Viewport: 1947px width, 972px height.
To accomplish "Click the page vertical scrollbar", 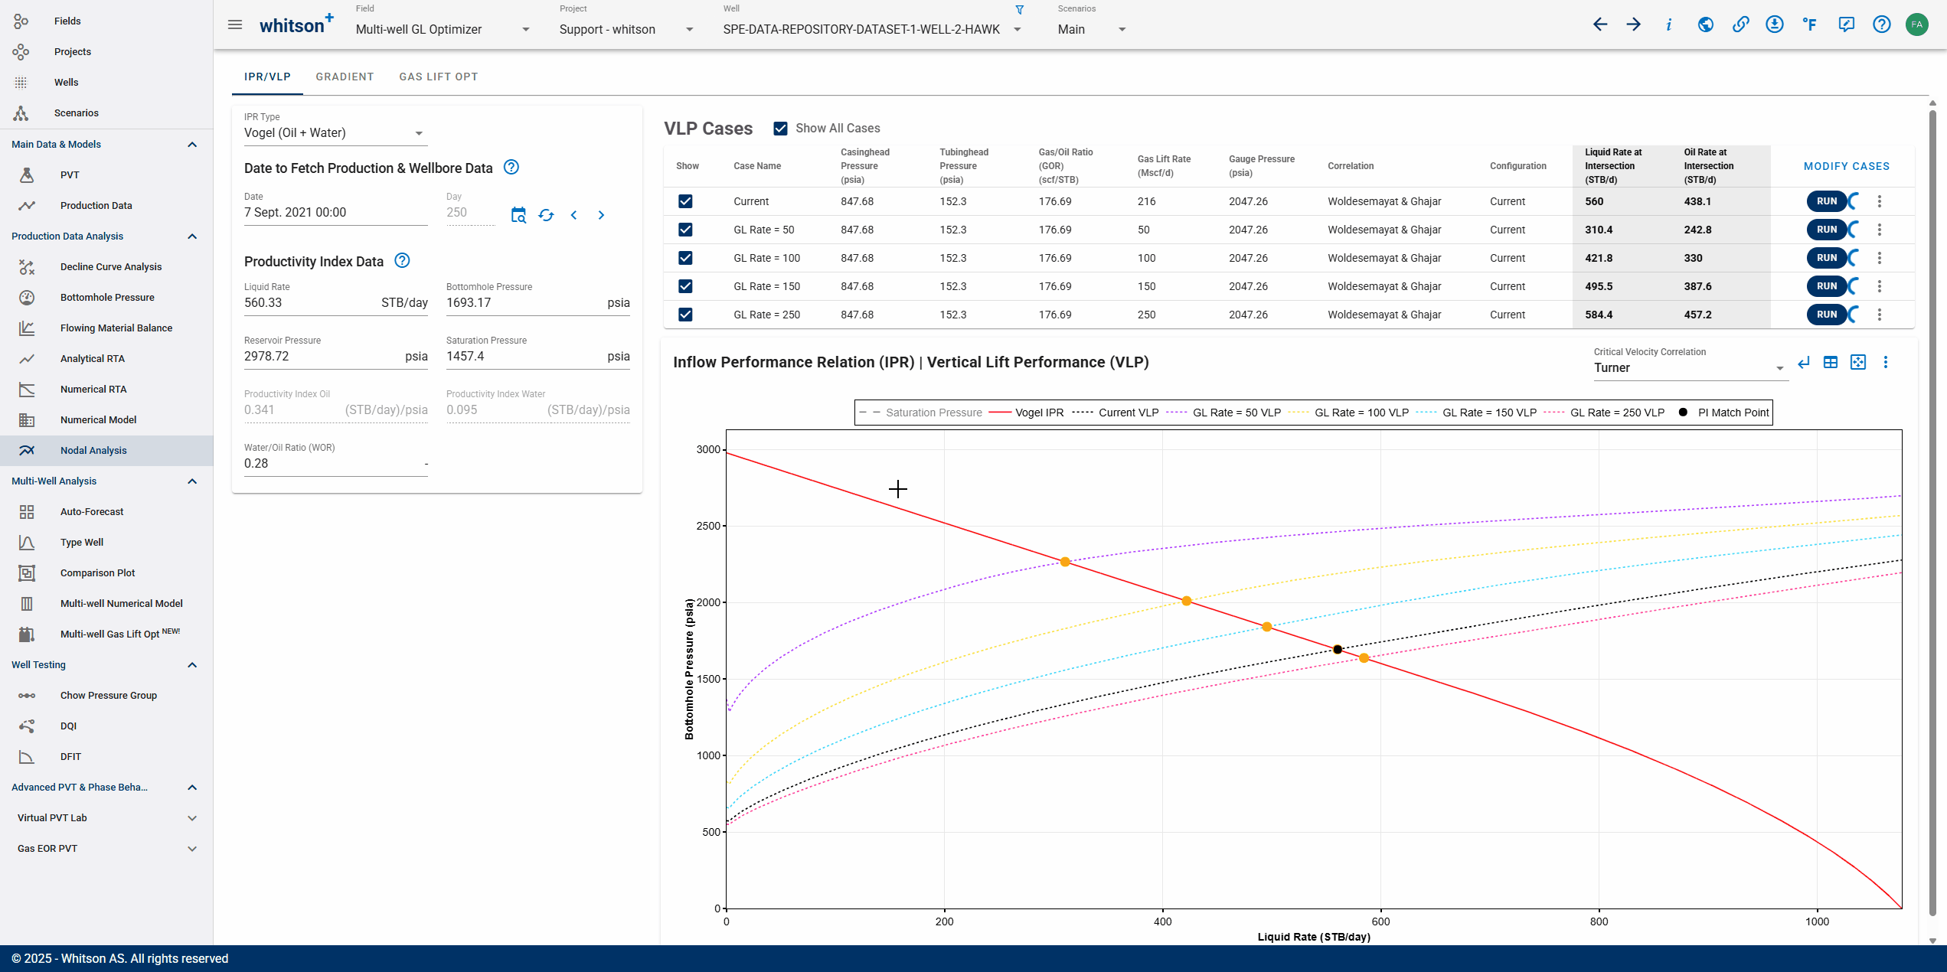I will [x=1932, y=513].
